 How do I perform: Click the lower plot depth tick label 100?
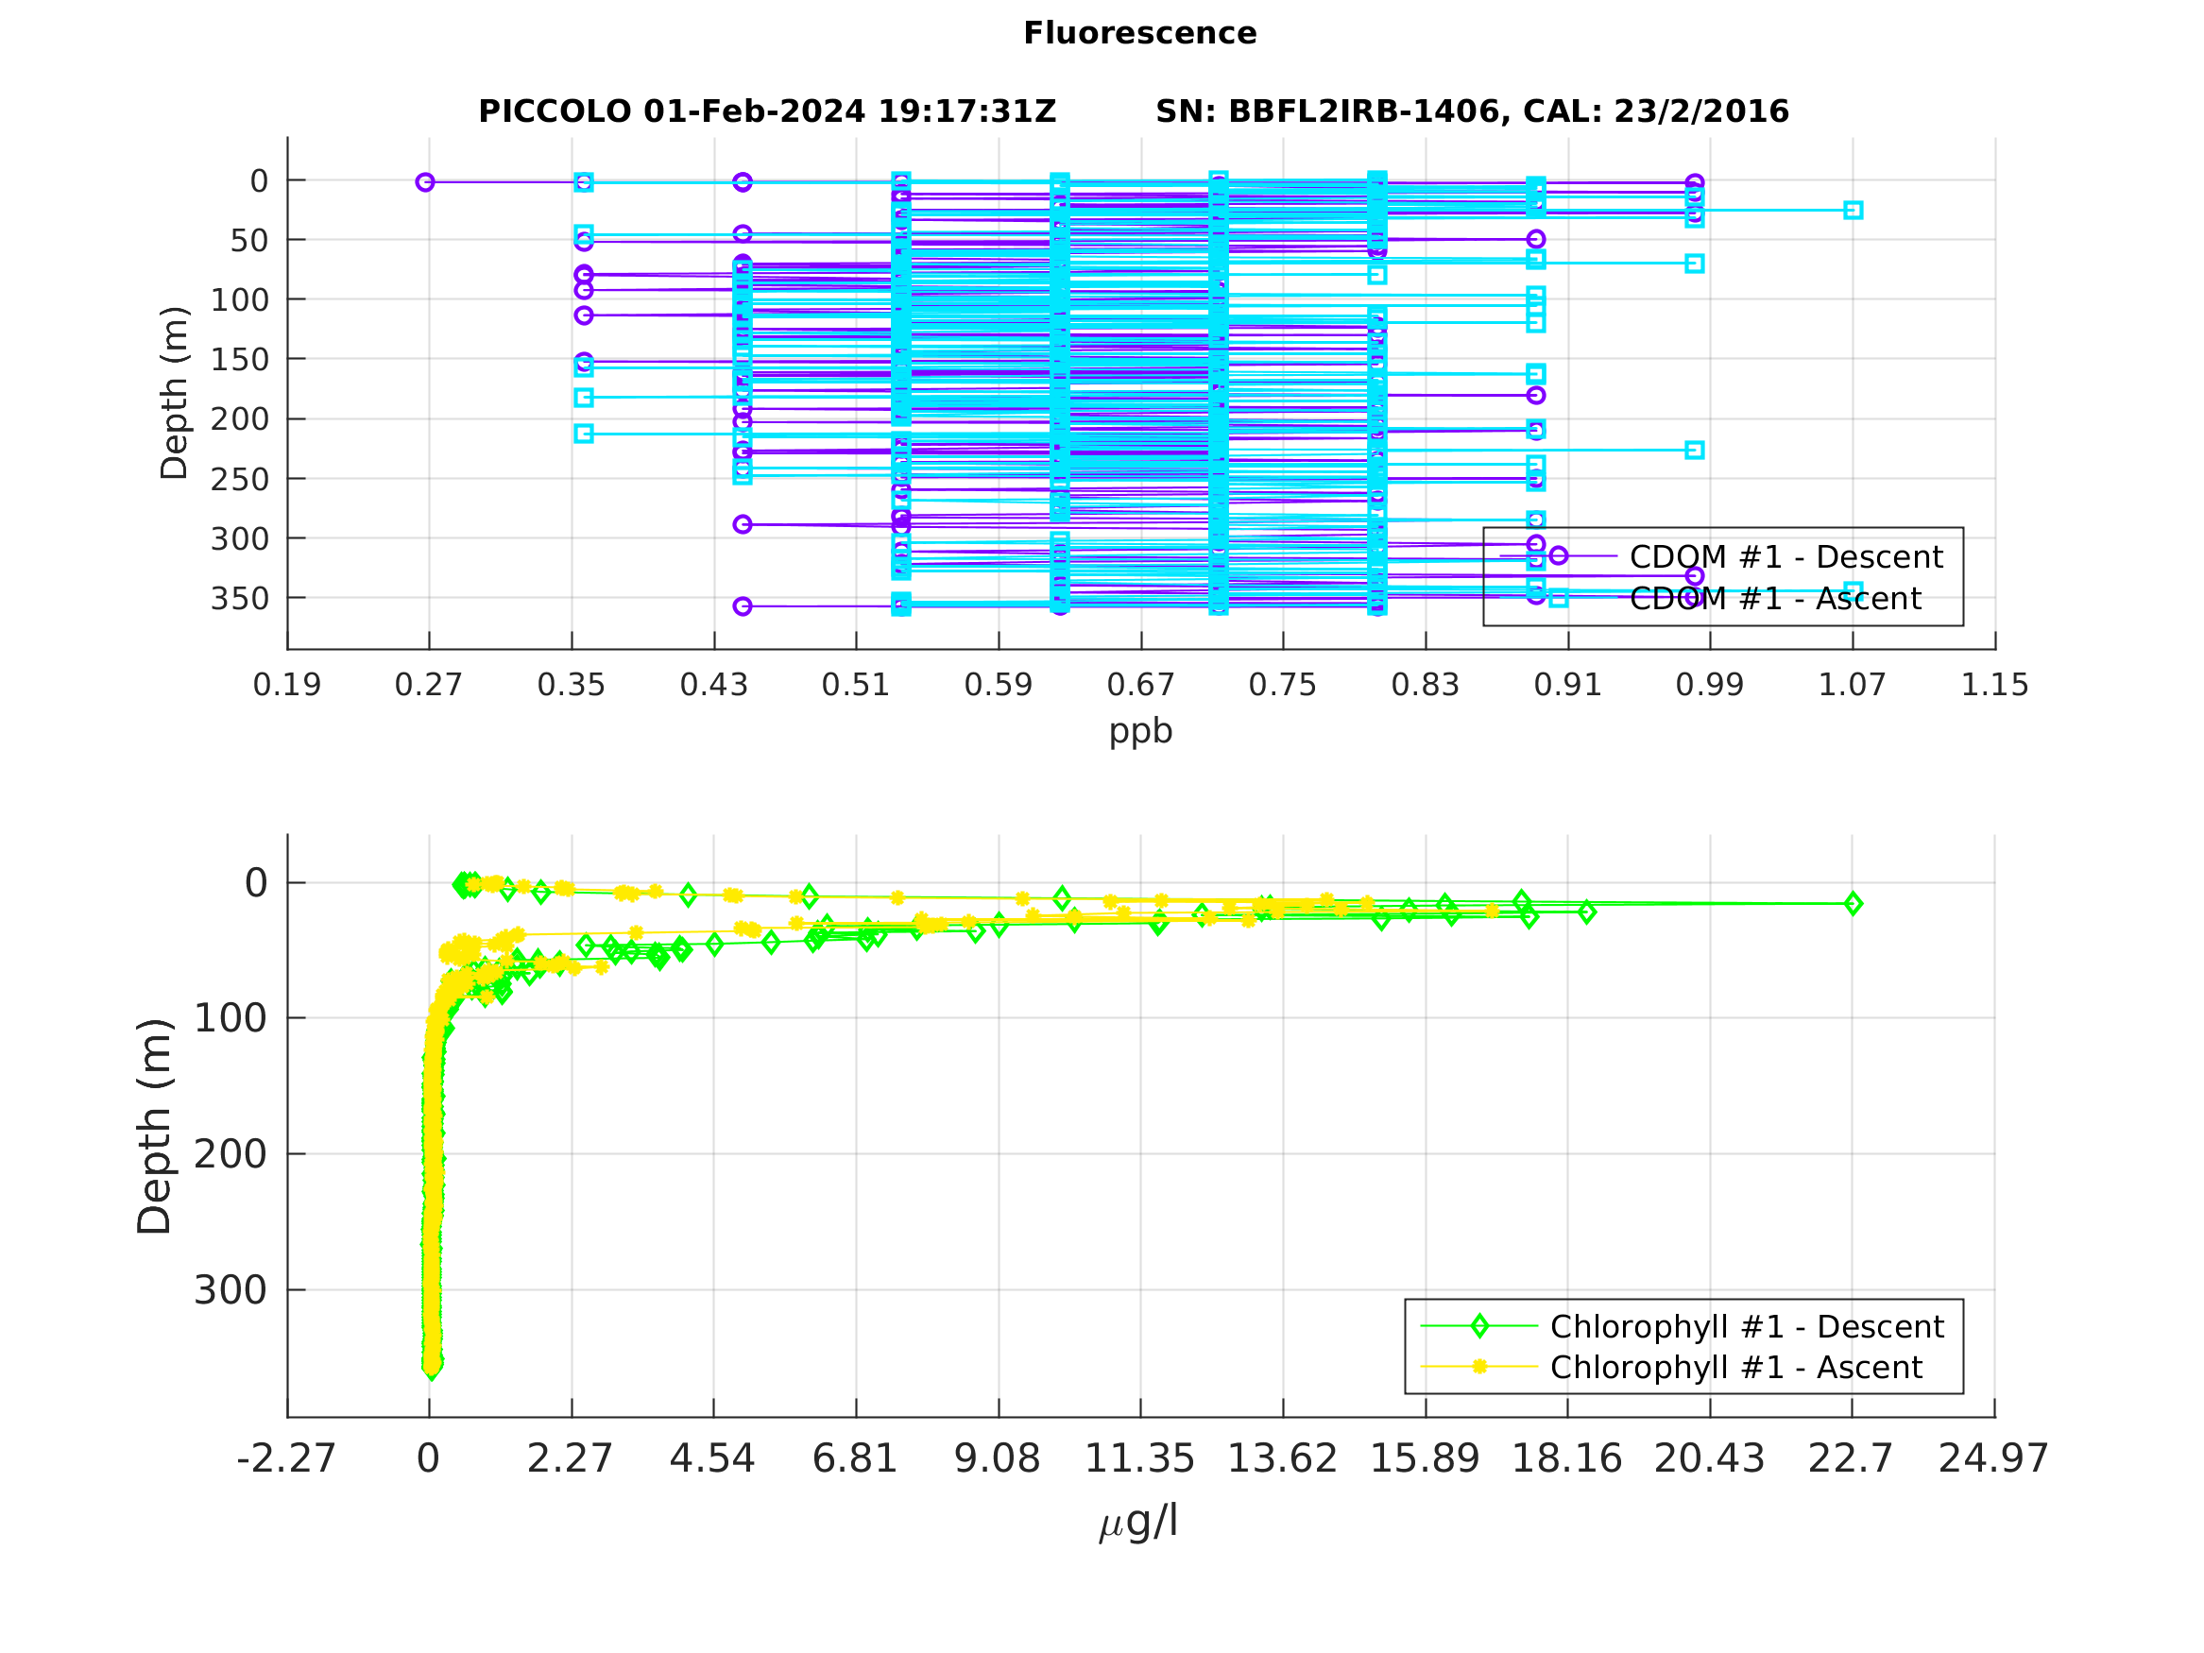coord(231,1019)
